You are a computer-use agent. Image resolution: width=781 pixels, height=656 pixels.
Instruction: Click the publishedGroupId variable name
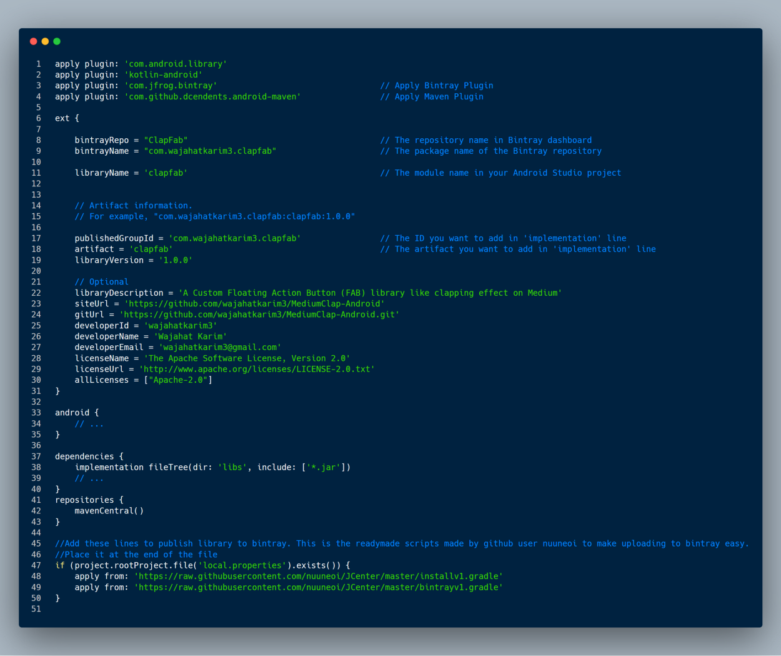tap(114, 238)
